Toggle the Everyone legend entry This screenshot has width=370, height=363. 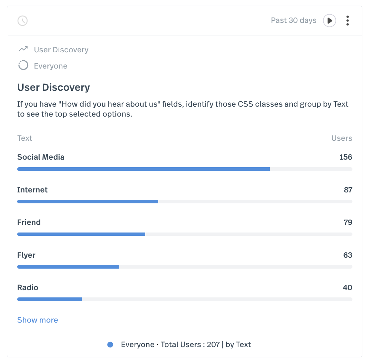tap(138, 344)
